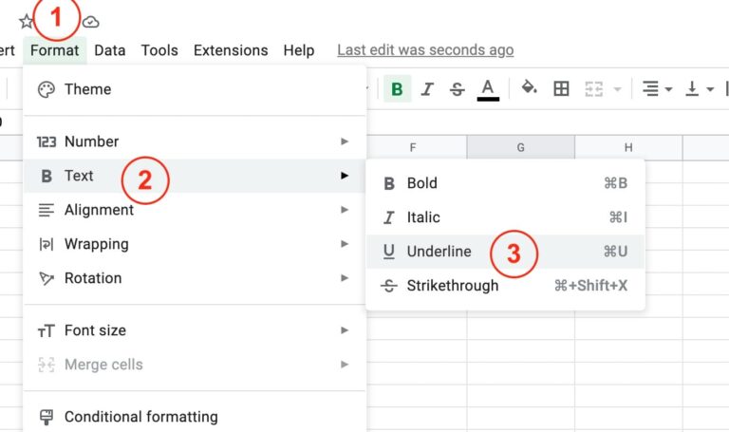Click the Theme palette icon
The width and height of the screenshot is (729, 432).
(x=46, y=89)
